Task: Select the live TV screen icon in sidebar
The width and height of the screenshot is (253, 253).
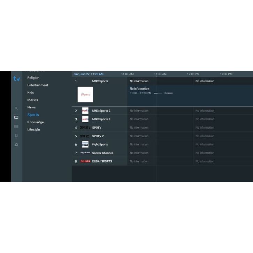Action: click(16, 117)
